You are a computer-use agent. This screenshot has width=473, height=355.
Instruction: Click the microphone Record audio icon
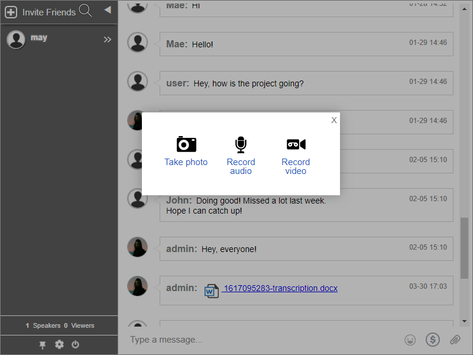241,144
